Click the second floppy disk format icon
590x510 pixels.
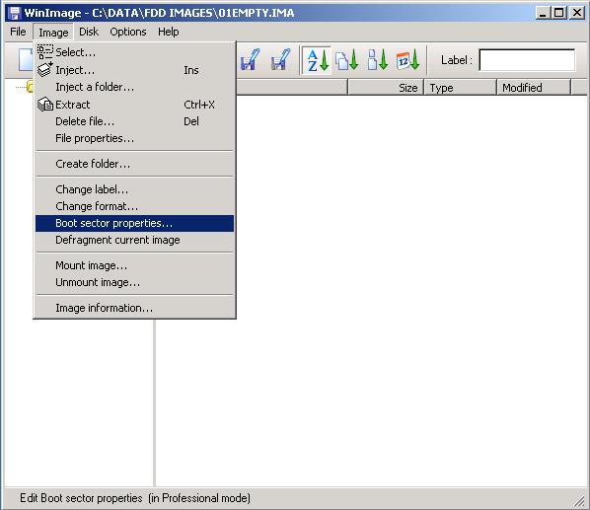click(x=280, y=59)
